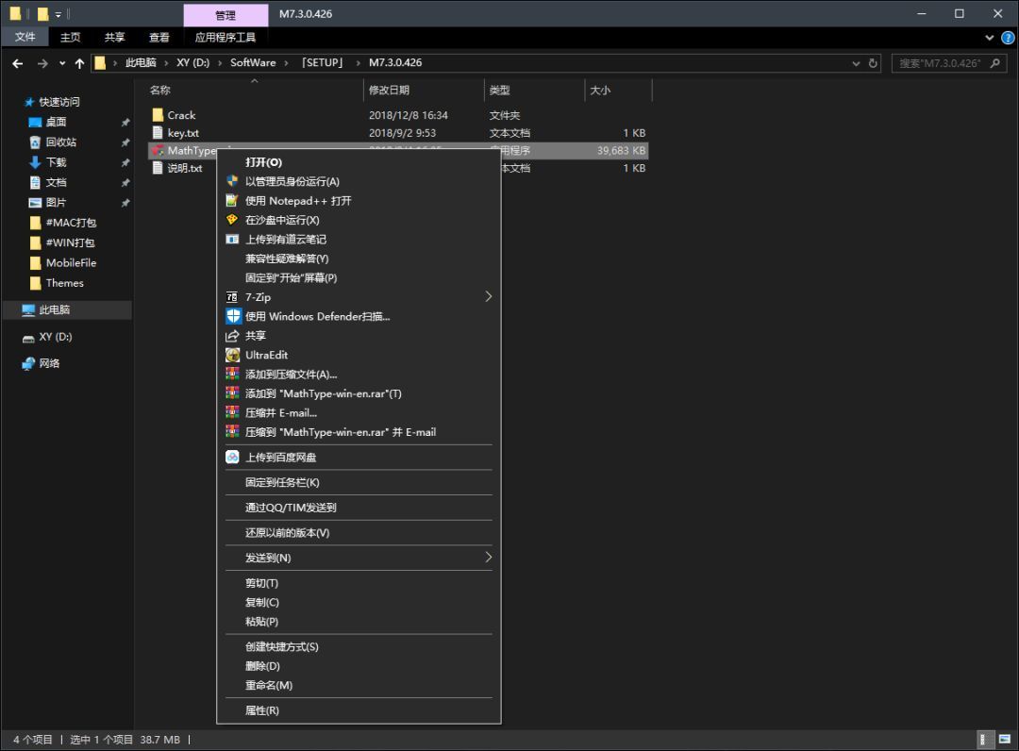Click the Baidu Netdisk upload icon

[232, 458]
